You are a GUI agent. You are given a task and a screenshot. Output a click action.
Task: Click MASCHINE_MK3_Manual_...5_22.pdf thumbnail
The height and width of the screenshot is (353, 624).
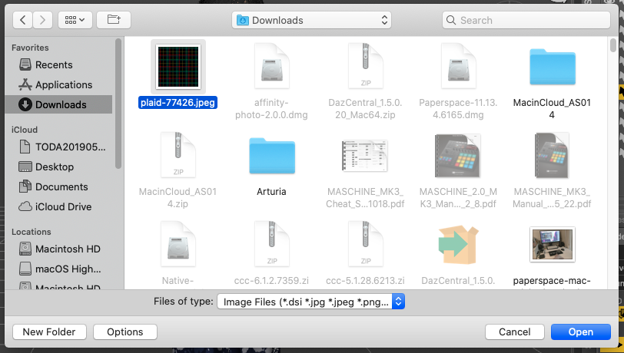click(x=552, y=156)
